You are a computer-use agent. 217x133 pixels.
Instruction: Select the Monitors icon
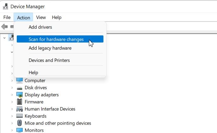pos(20,130)
